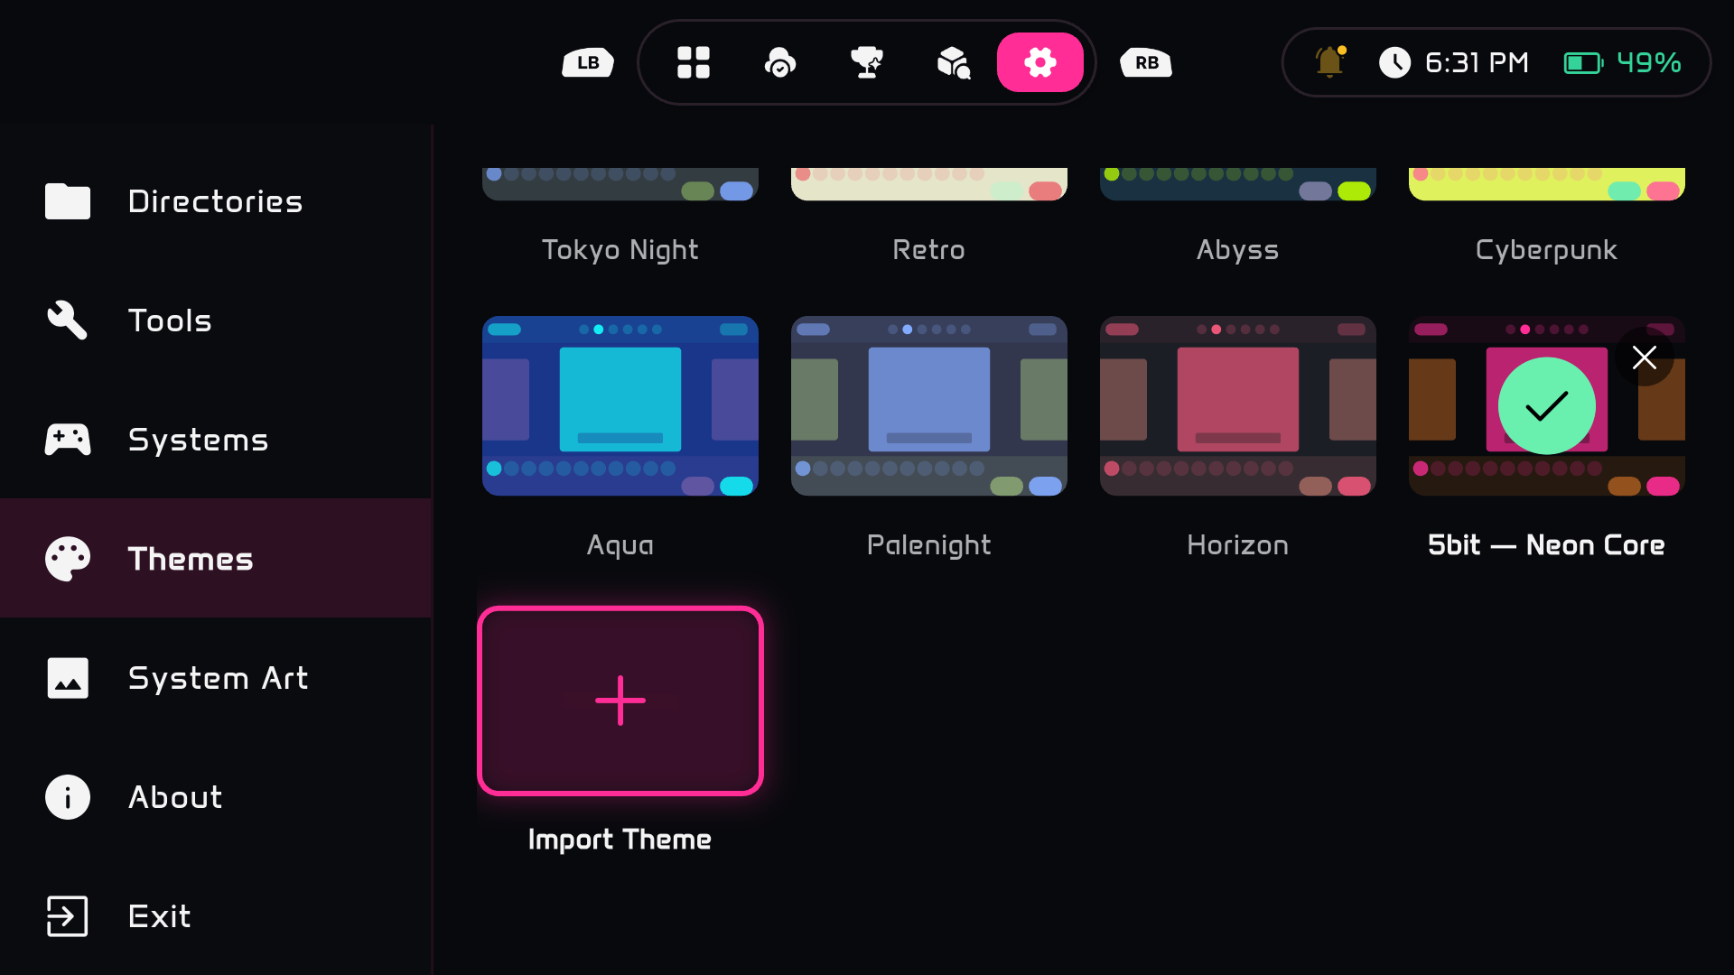Click the green checkmark on Neon Core

coord(1546,405)
